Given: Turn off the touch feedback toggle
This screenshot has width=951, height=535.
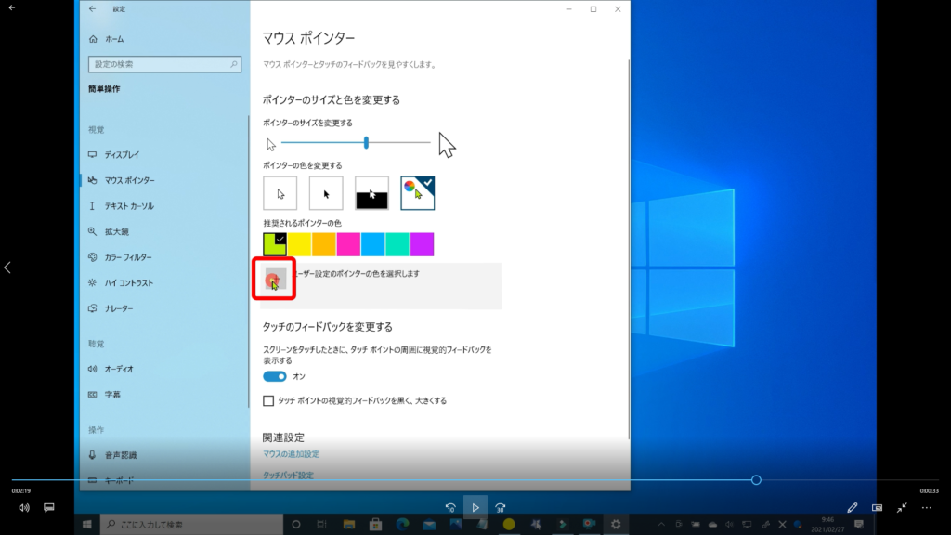Looking at the screenshot, I should [275, 376].
